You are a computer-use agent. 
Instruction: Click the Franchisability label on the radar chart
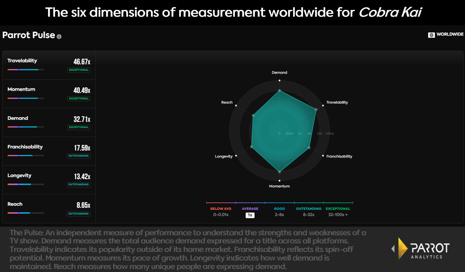339,156
